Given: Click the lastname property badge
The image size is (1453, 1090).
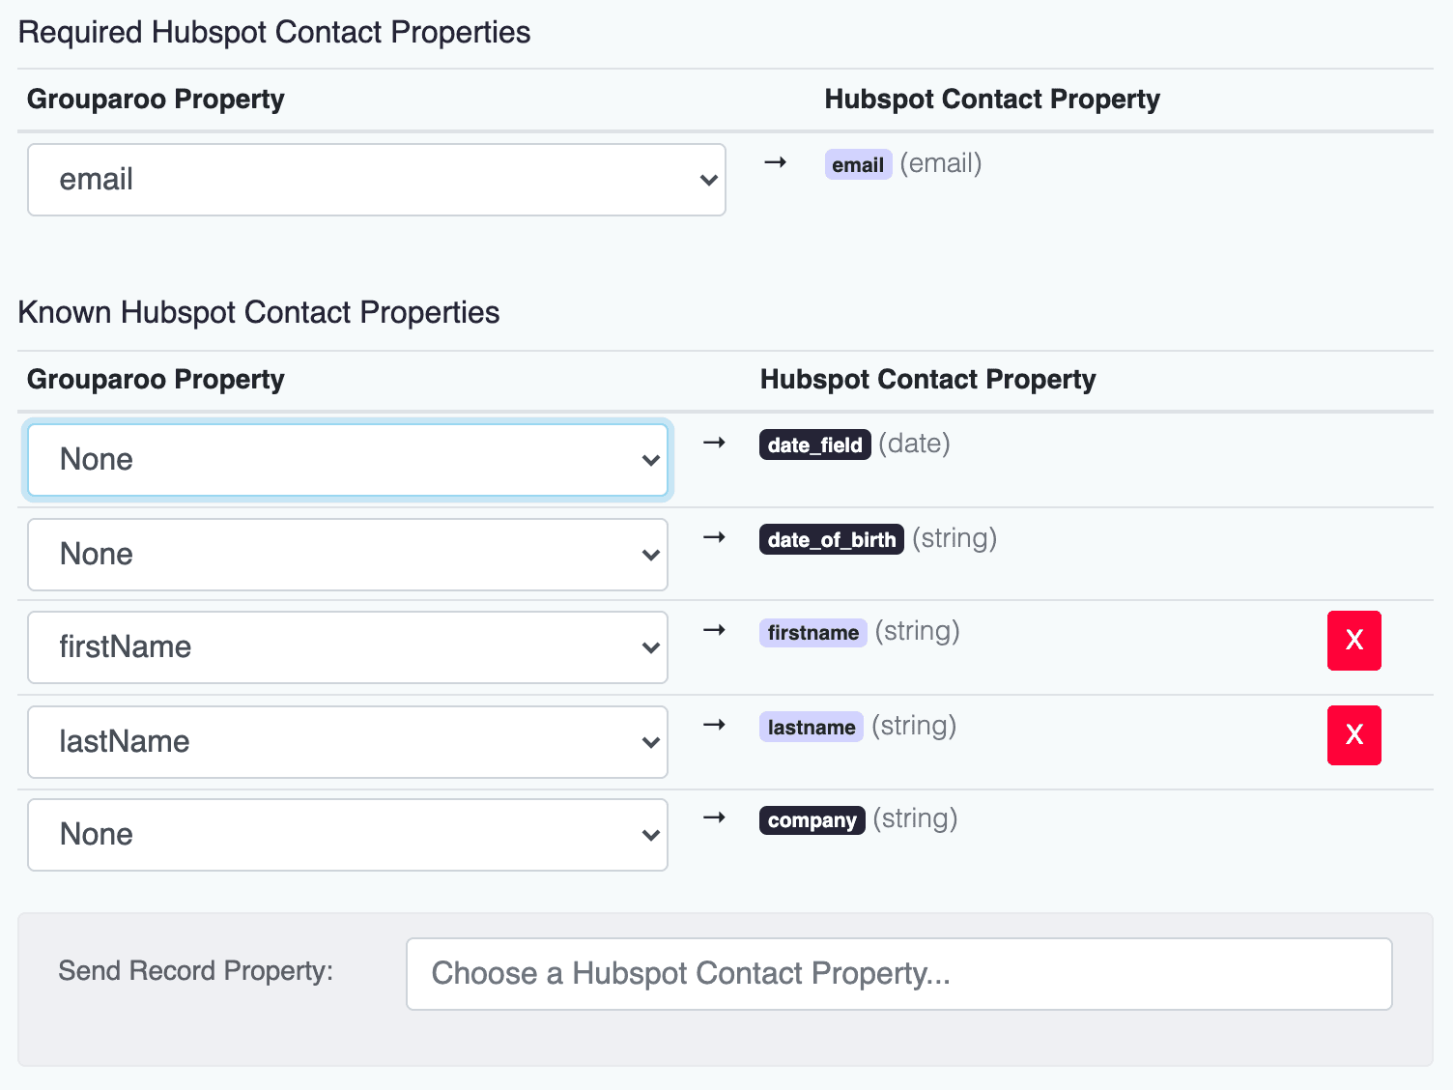Looking at the screenshot, I should (x=811, y=728).
